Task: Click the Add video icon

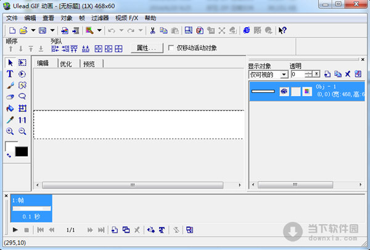Action: click(76, 31)
